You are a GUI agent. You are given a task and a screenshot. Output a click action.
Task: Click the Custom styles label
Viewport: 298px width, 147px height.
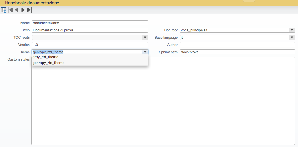point(18,59)
